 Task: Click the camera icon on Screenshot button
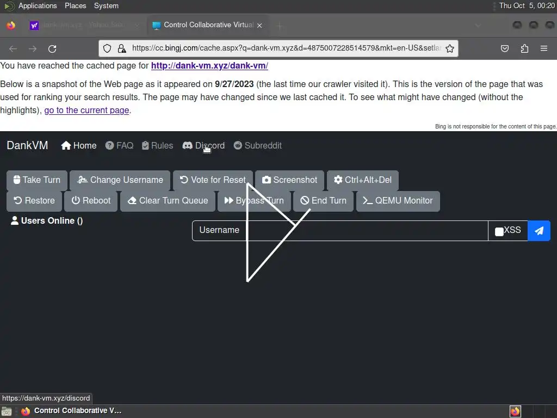click(x=266, y=180)
